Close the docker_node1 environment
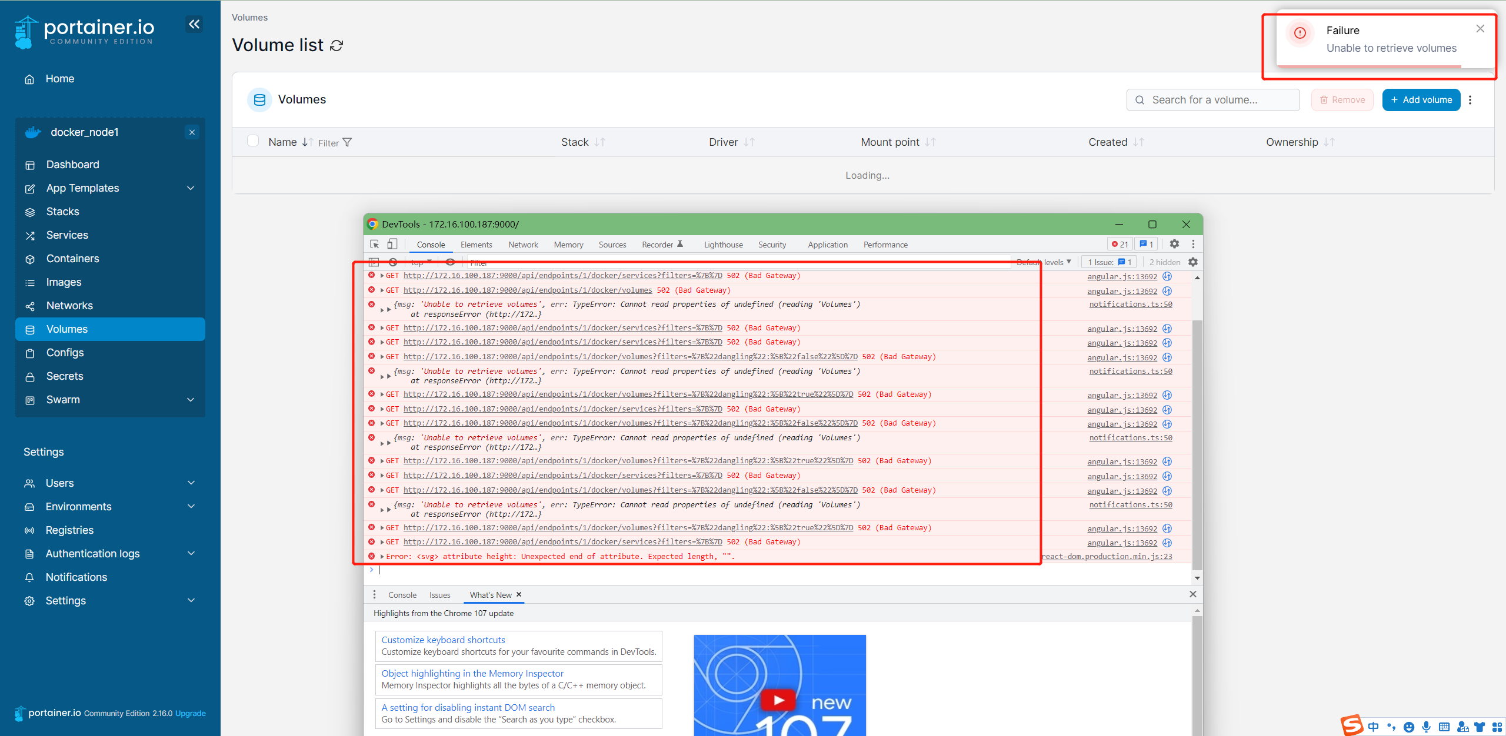1506x736 pixels. [x=192, y=132]
